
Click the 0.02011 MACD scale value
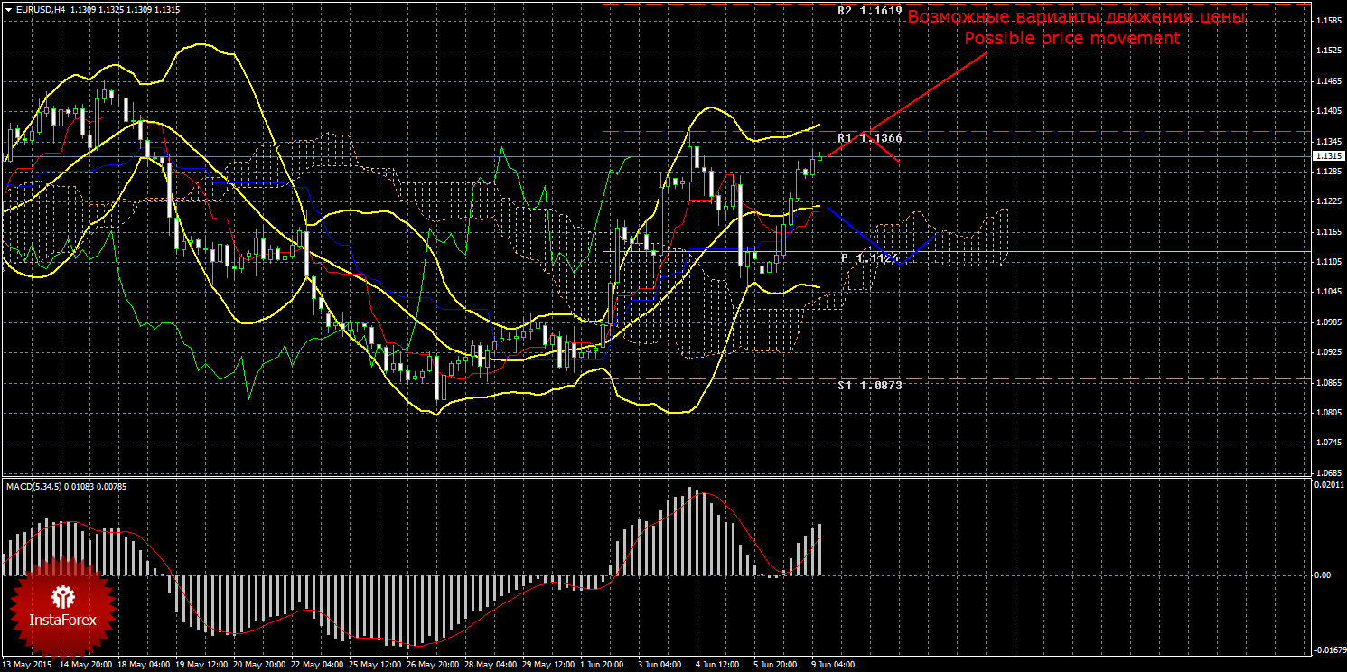point(1327,485)
